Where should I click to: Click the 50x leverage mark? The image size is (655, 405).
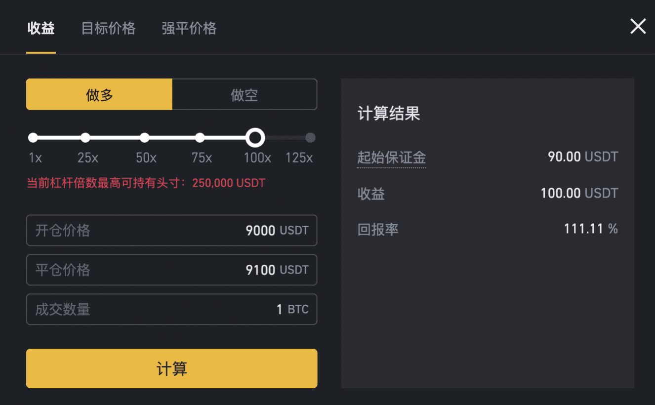click(144, 137)
